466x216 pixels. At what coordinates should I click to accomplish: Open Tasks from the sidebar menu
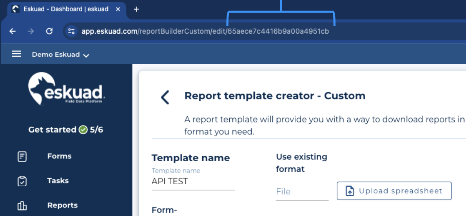pos(58,181)
